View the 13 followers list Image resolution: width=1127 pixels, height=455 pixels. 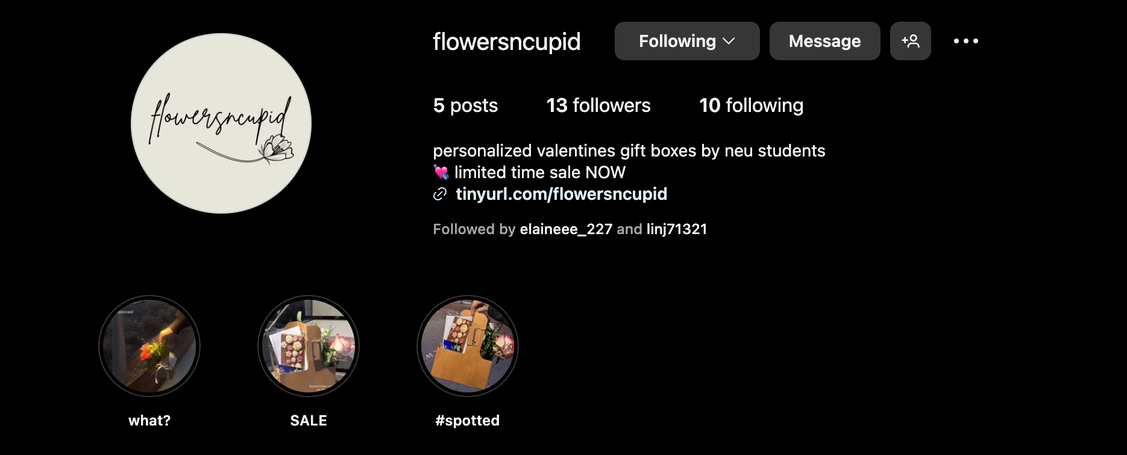tap(598, 105)
